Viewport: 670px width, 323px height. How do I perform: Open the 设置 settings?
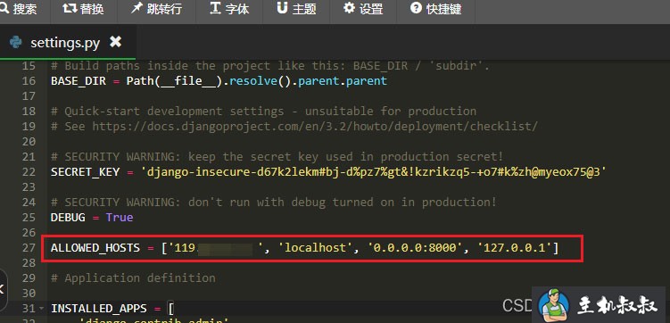coord(363,9)
